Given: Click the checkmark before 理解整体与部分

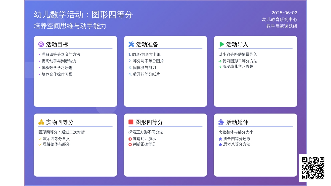Looking at the screenshot, I should [40, 144].
